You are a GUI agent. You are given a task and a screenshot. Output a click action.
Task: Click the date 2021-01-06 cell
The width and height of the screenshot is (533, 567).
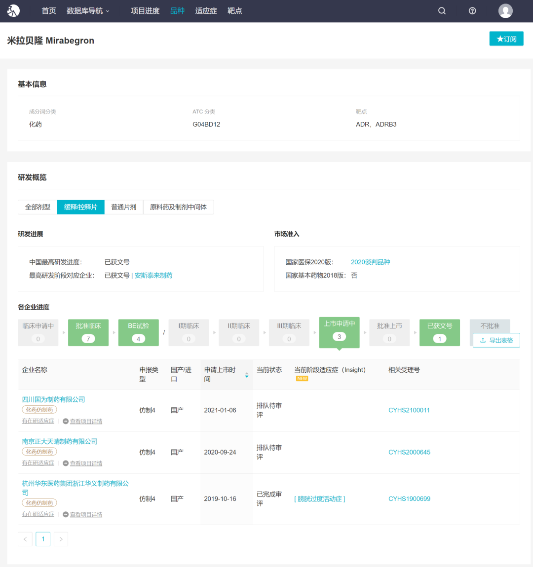pos(220,410)
